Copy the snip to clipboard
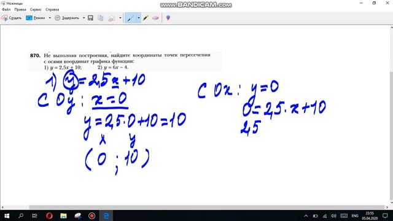 [x=101, y=18]
